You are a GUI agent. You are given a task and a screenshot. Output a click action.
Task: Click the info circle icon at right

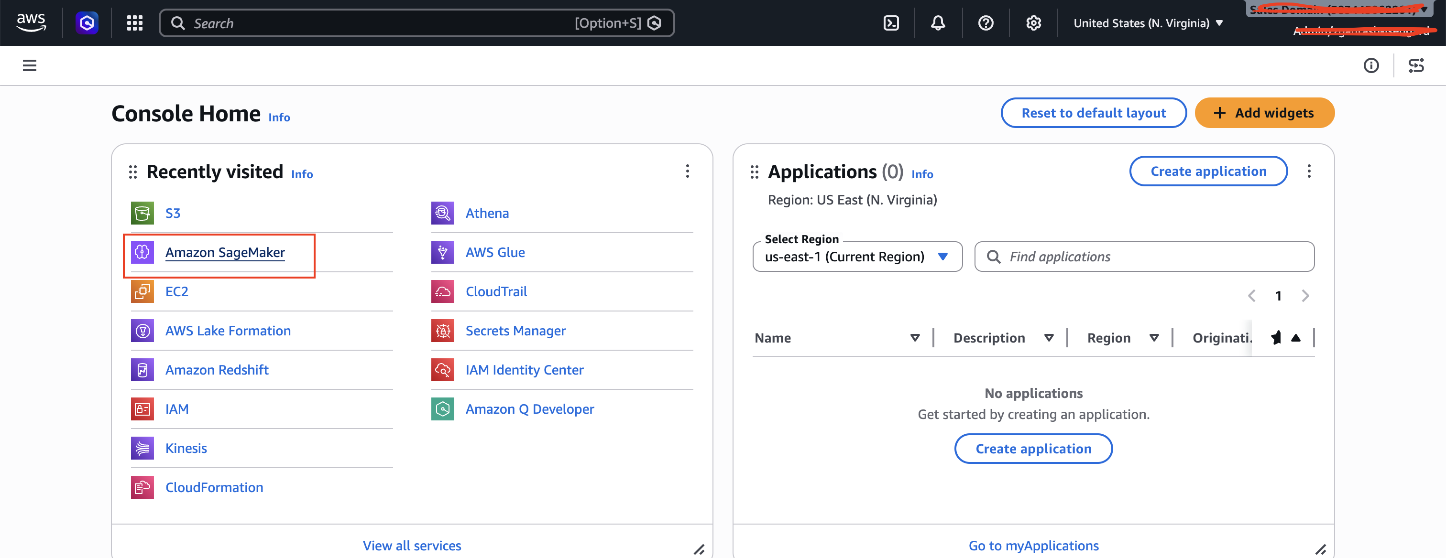point(1371,65)
